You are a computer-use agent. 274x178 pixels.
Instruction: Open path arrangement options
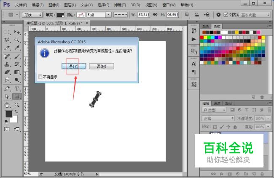point(207,15)
